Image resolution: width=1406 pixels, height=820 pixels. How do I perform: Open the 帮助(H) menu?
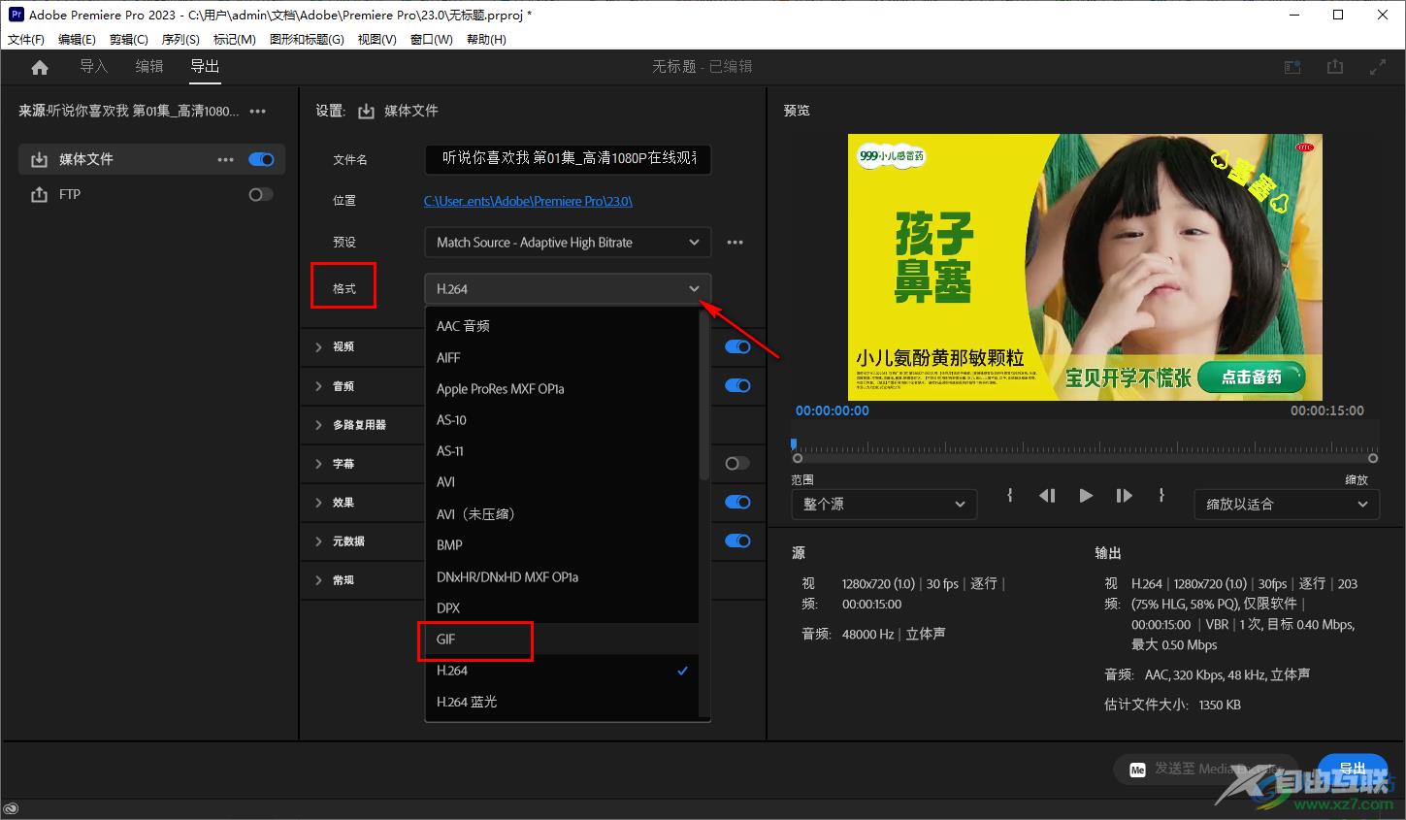click(x=486, y=40)
